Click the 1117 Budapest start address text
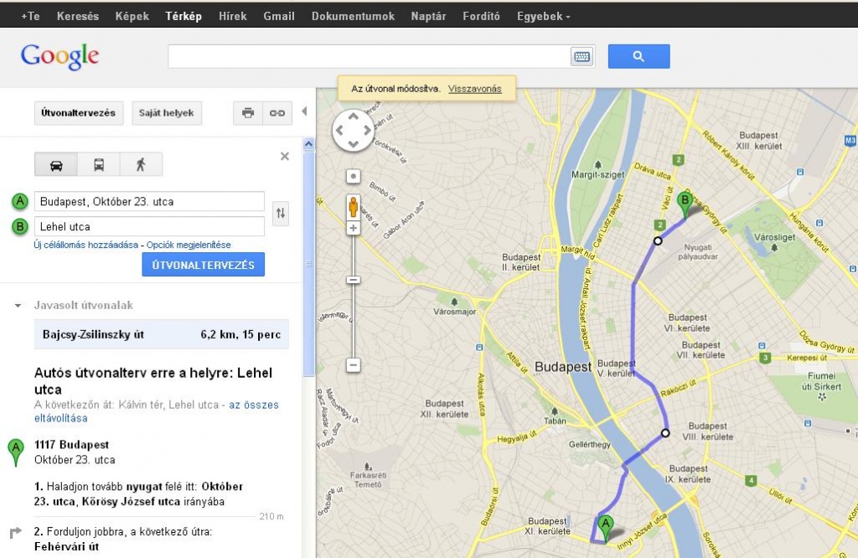 (x=71, y=445)
